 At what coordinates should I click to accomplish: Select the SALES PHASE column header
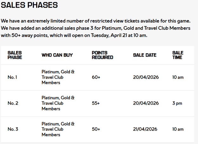15,55
